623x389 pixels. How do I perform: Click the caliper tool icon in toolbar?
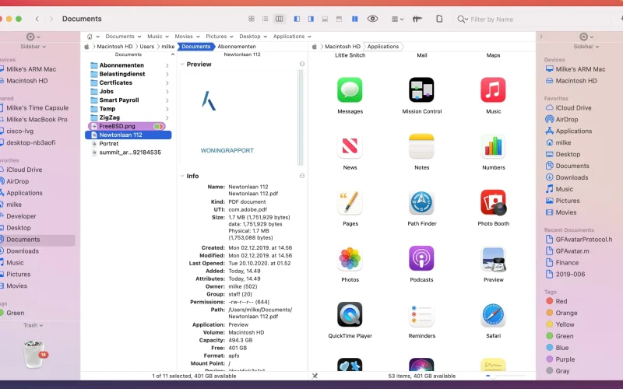(417, 19)
